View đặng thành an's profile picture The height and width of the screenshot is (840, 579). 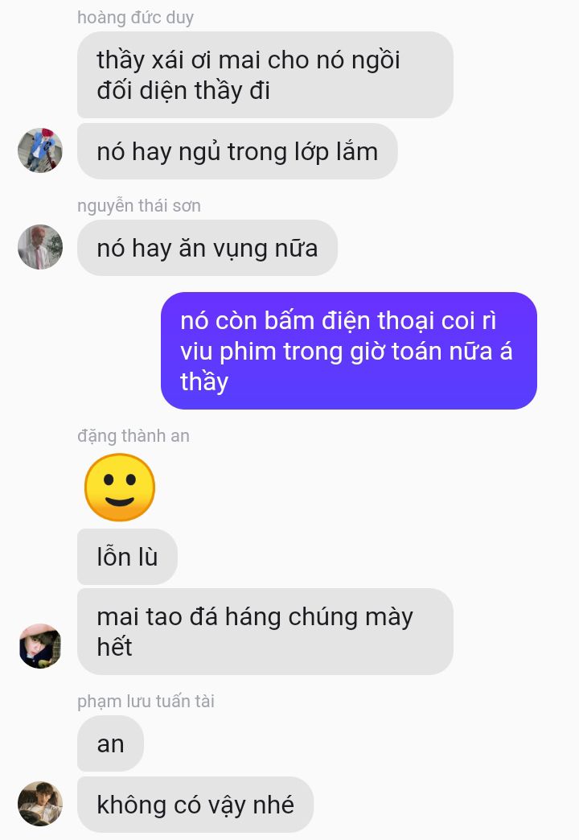pyautogui.click(x=40, y=646)
